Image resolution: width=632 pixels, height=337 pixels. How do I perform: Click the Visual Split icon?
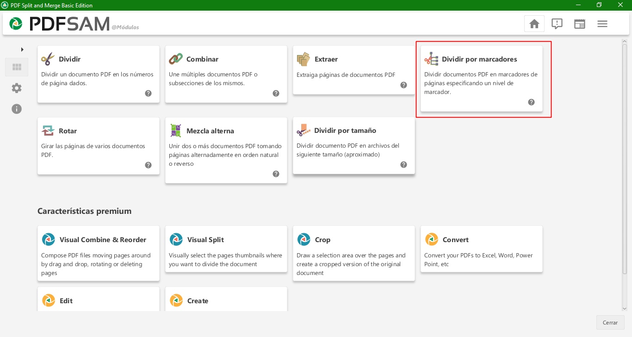coord(176,239)
